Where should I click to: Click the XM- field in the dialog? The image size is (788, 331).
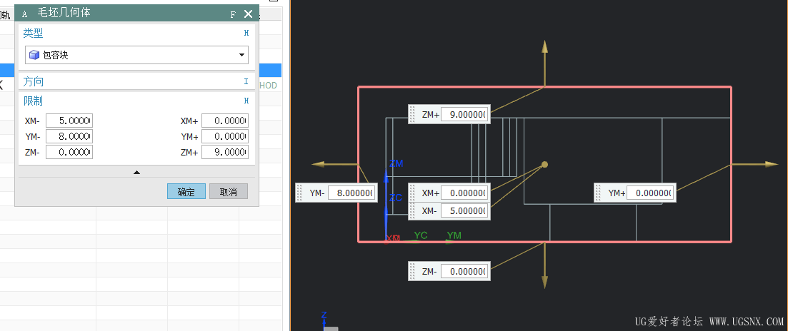tap(69, 121)
